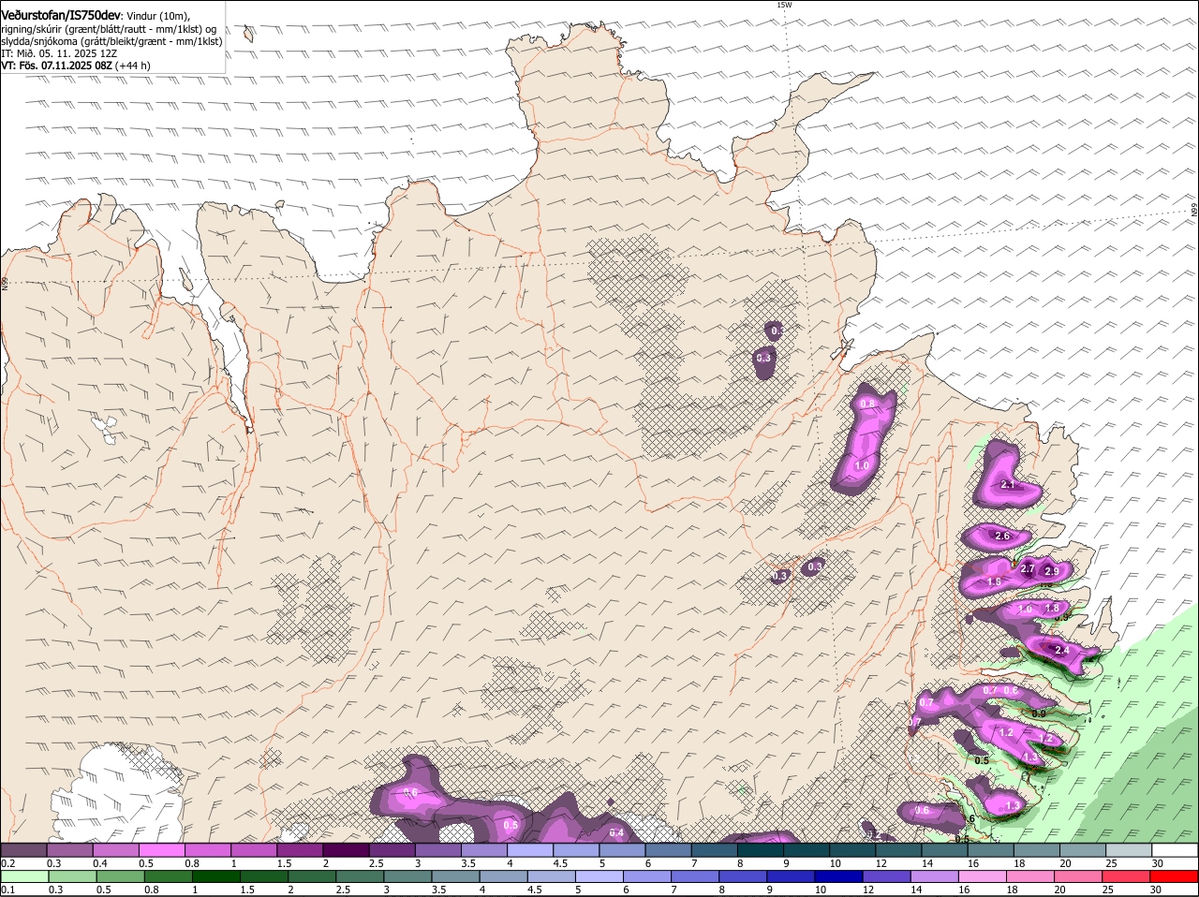Pick the light purple 14–16 swatch, lower legend
The width and height of the screenshot is (1199, 897).
tap(937, 876)
